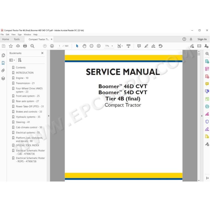The image size is (210, 210).
Task: Open the Edit menu
Action: click(7, 34)
